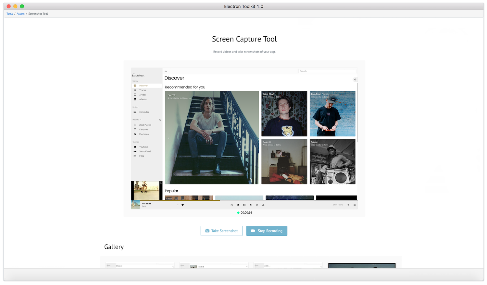
Task: Open the Tracks list icon
Action: coord(135,90)
